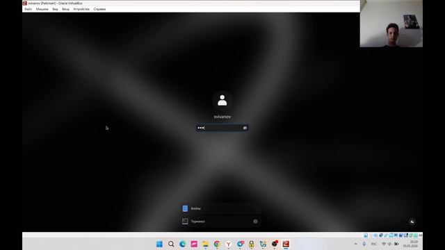Click the first VirtualBox status bar disk icon
Screen dimensions: 445x250
(x=366, y=235)
